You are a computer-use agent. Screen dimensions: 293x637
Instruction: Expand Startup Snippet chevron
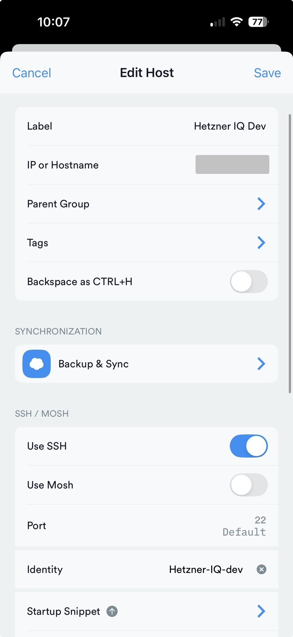(x=261, y=611)
